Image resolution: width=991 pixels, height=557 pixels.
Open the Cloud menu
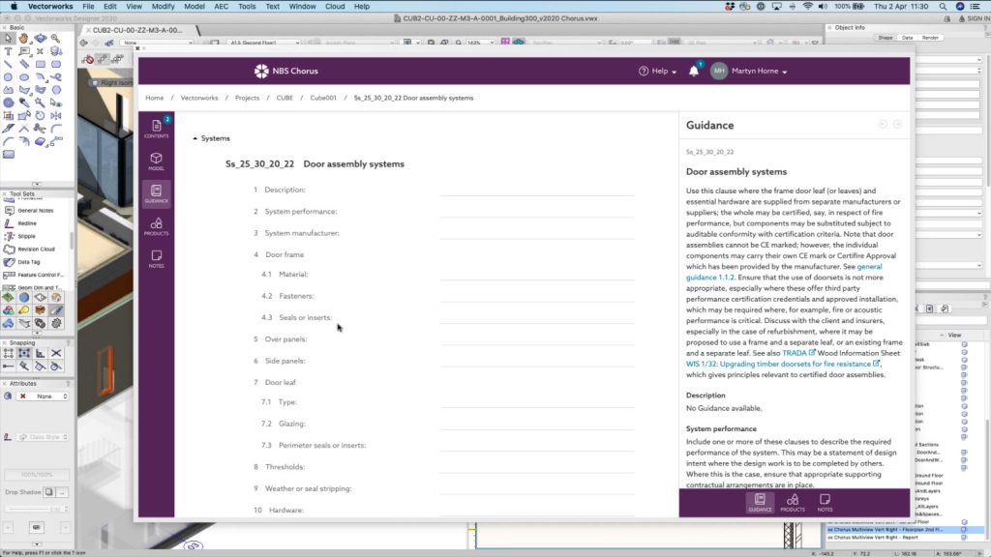click(335, 7)
